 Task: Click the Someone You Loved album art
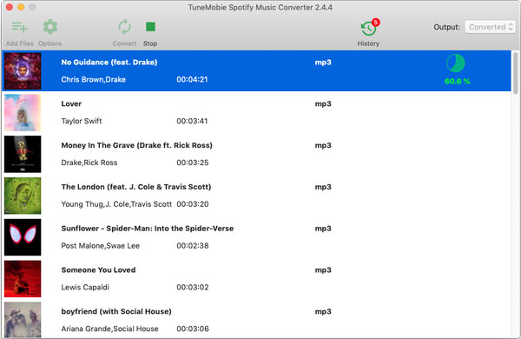[23, 279]
